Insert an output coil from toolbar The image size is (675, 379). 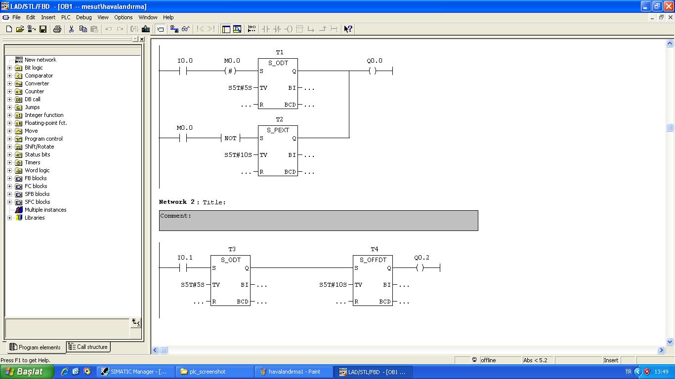tap(289, 29)
